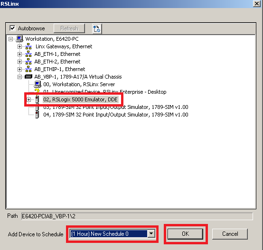Expand the AB_ETH-2 Ethernet node
The width and height of the screenshot is (263, 250).
click(19, 62)
